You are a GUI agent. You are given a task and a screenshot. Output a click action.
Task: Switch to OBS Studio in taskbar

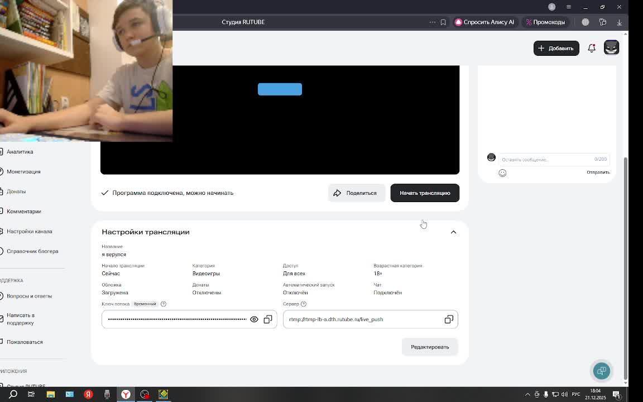(145, 394)
